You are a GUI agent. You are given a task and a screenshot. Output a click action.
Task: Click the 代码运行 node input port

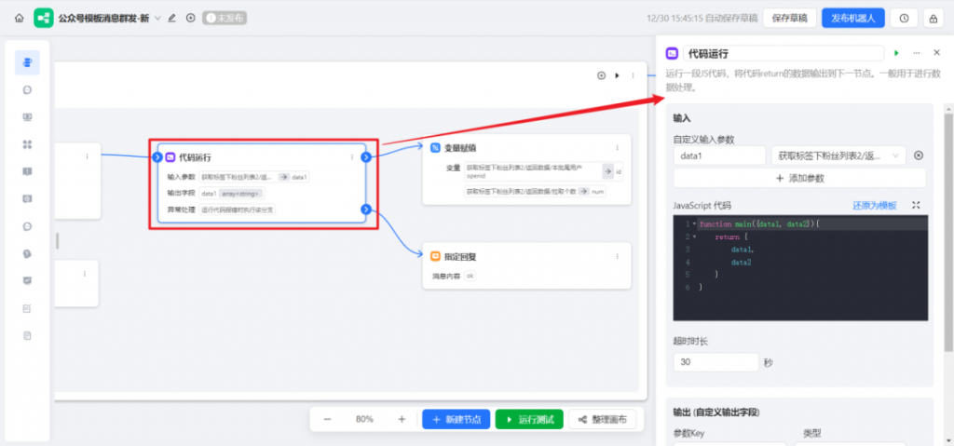[157, 157]
